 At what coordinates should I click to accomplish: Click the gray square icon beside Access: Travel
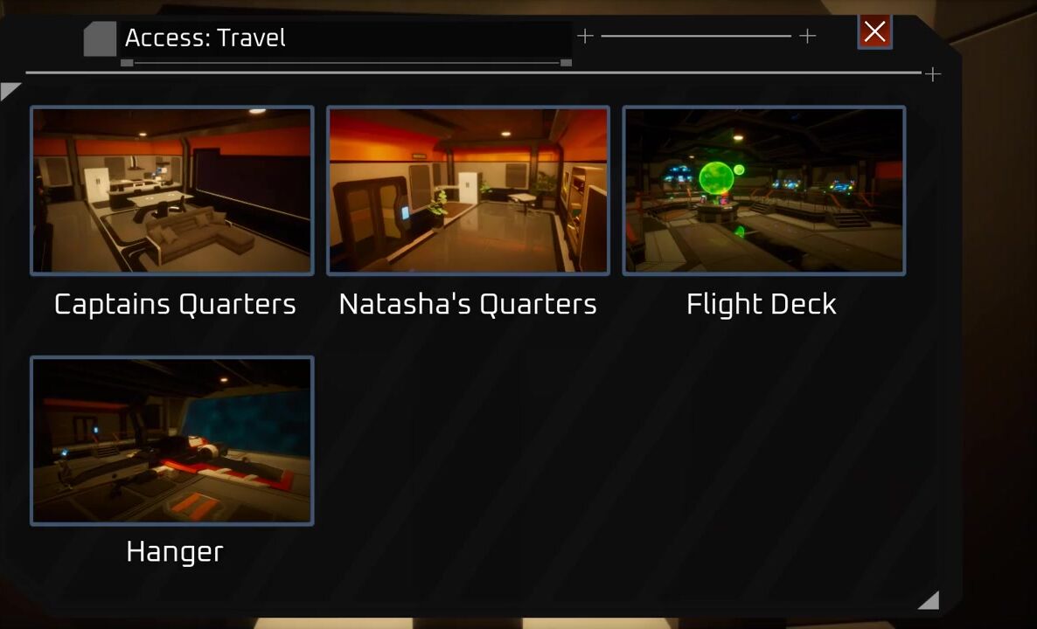tap(100, 39)
